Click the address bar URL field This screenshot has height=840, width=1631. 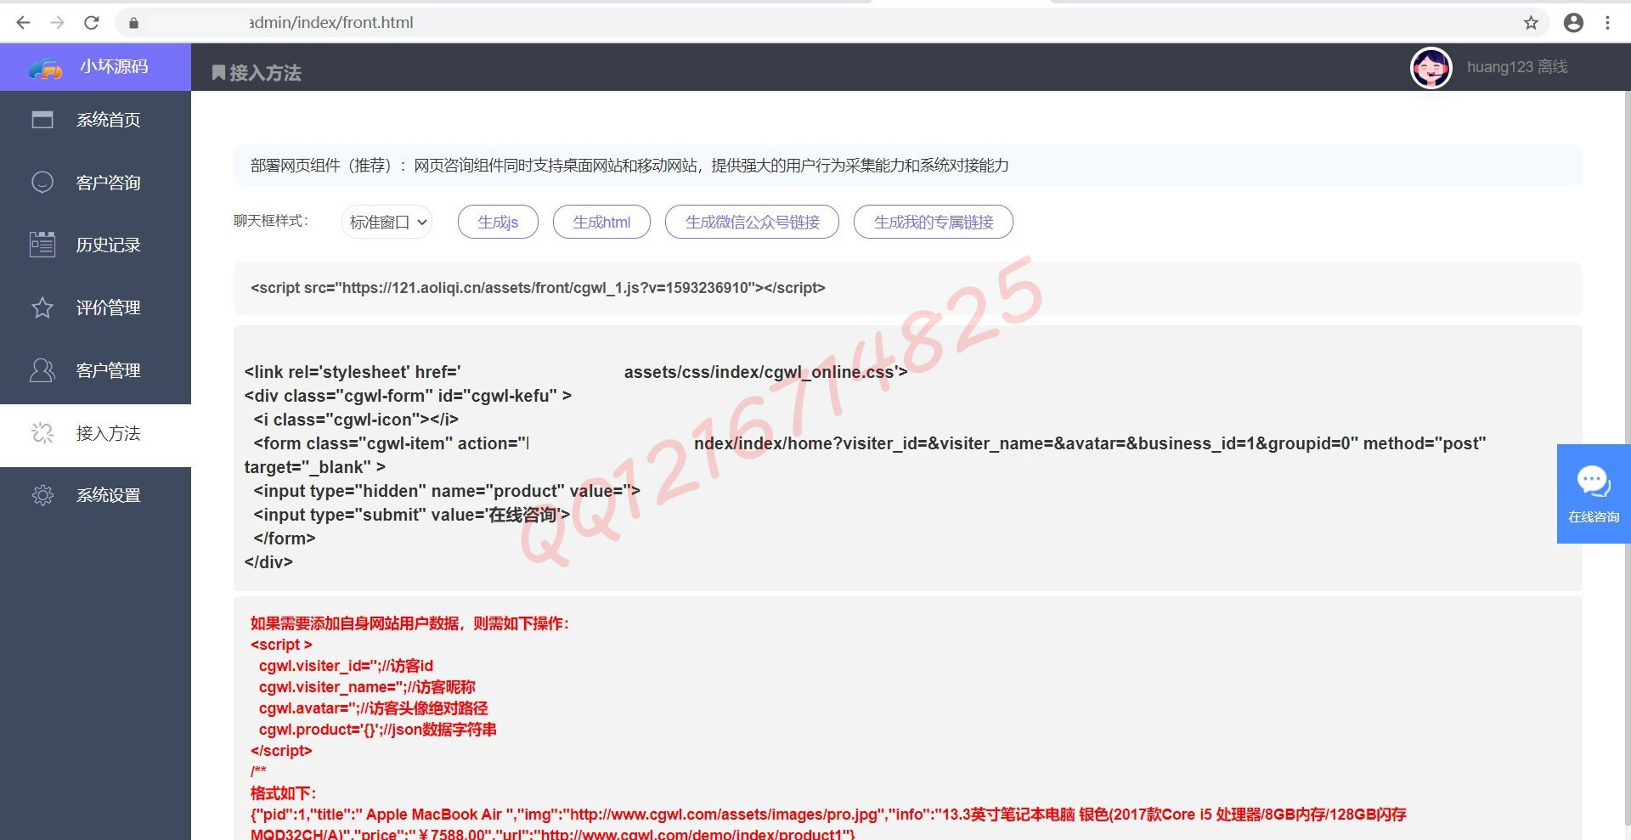pyautogui.click(x=832, y=23)
